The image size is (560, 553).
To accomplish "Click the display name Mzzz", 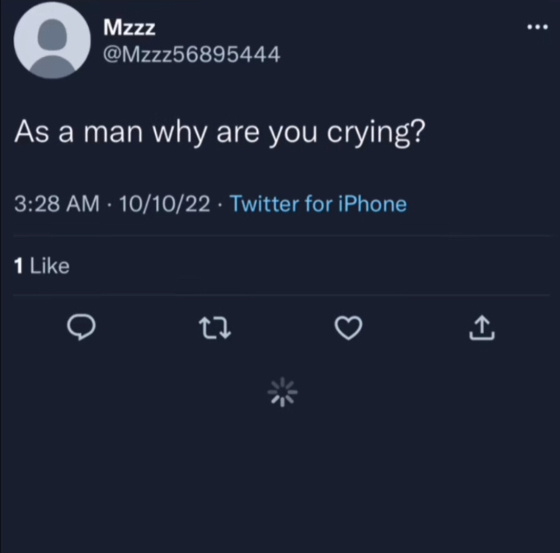I will point(129,28).
